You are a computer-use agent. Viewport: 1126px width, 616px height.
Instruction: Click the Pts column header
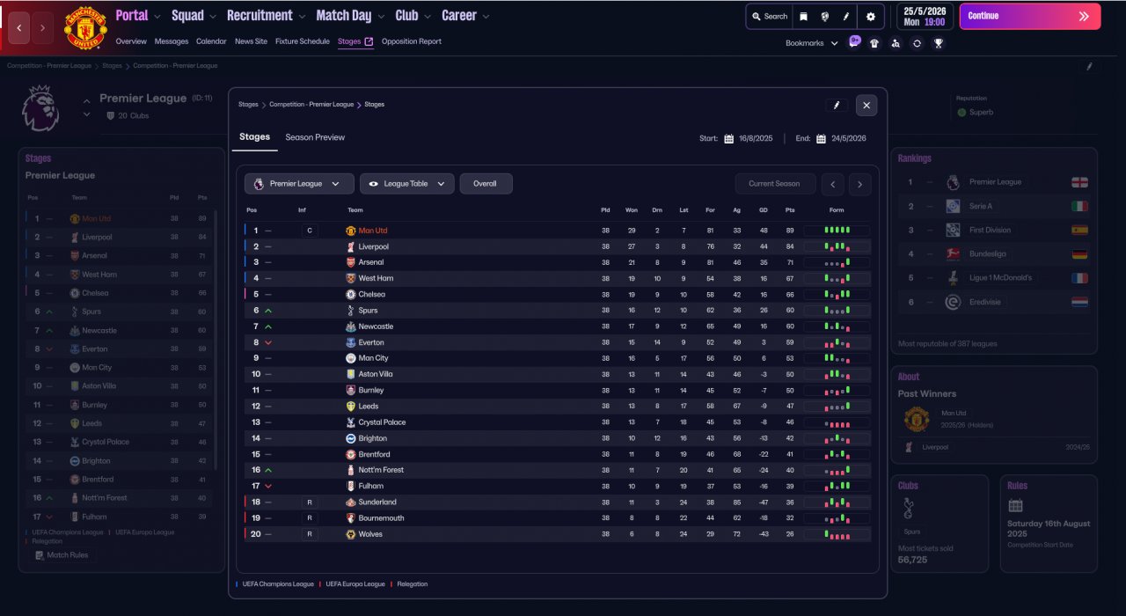click(x=789, y=210)
